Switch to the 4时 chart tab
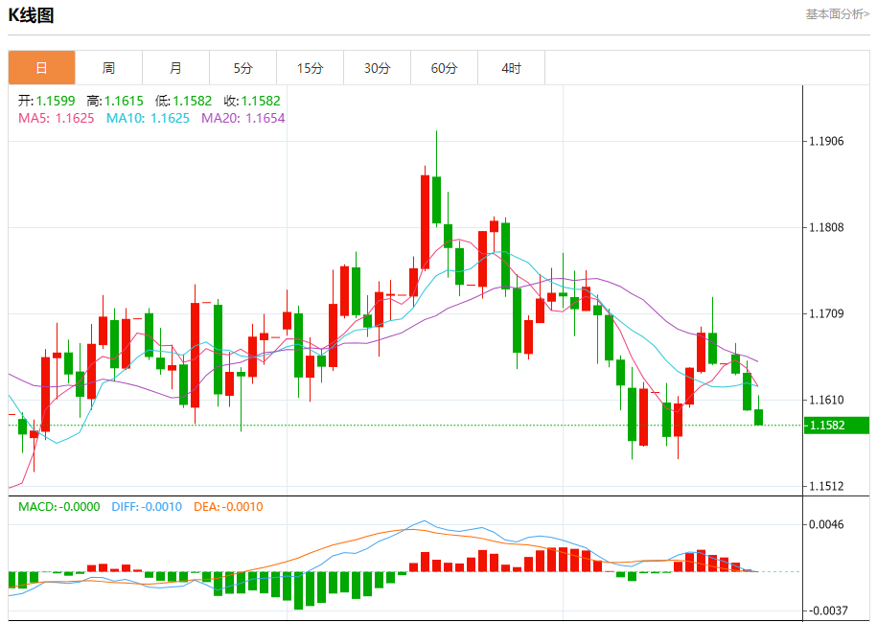Screen dimensions: 877x622 pos(511,68)
